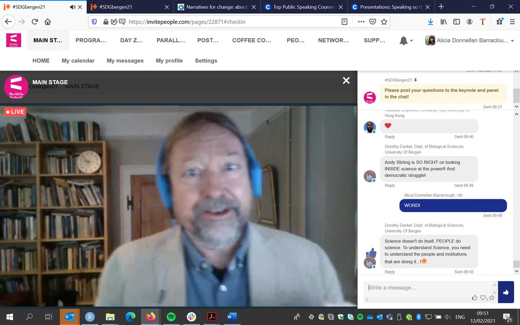The image size is (520, 325).
Task: Click the SDGs logo in the site header
Action: 13,40
